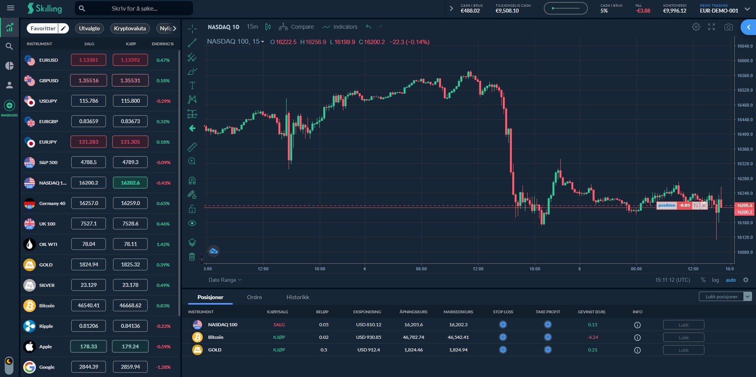The height and width of the screenshot is (377, 756).
Task: Open the chart axis settings gear
Action: click(746, 280)
